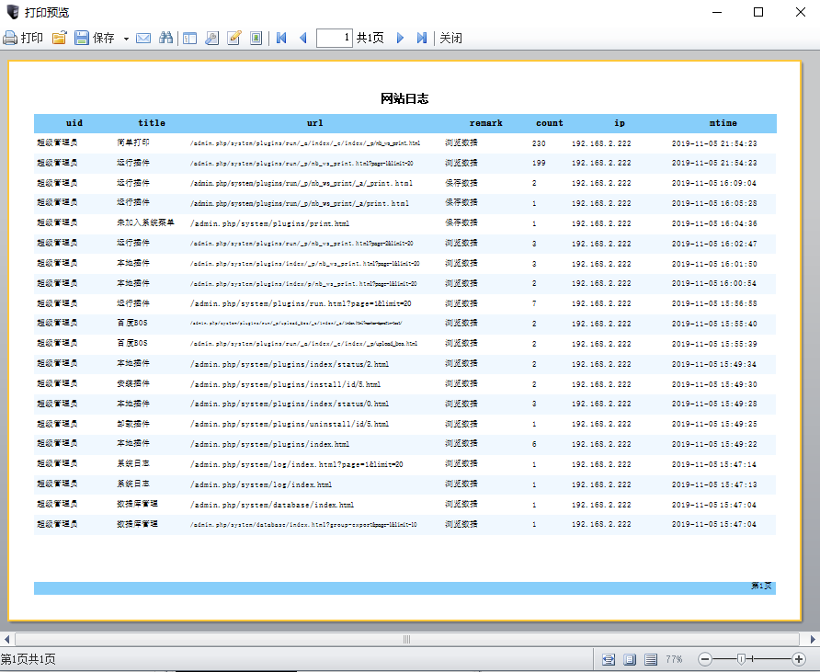The image size is (820, 672).
Task: Zoom in with the plus button
Action: (x=798, y=659)
